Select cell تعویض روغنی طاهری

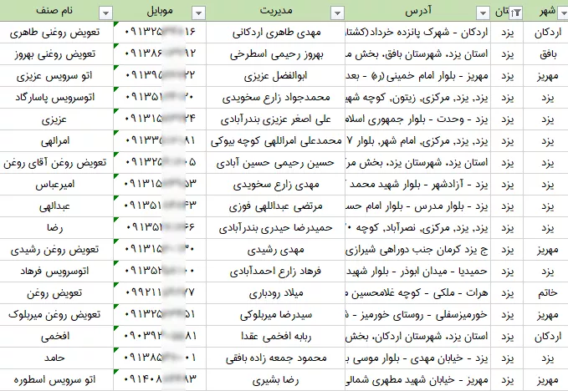coord(57,33)
